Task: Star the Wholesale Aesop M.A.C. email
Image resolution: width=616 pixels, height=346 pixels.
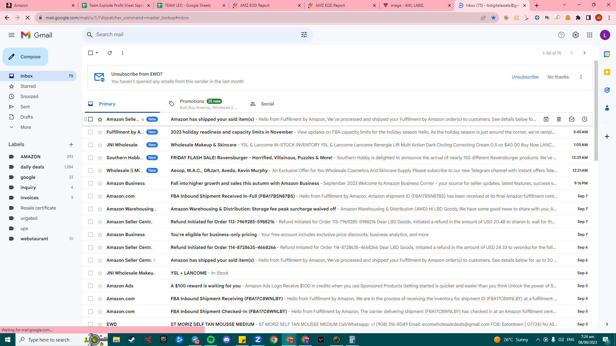Action: point(100,170)
